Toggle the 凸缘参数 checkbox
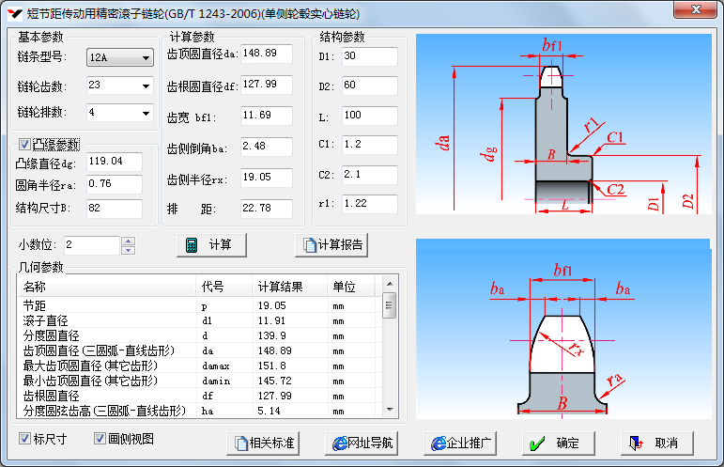The image size is (724, 467). 24,145
